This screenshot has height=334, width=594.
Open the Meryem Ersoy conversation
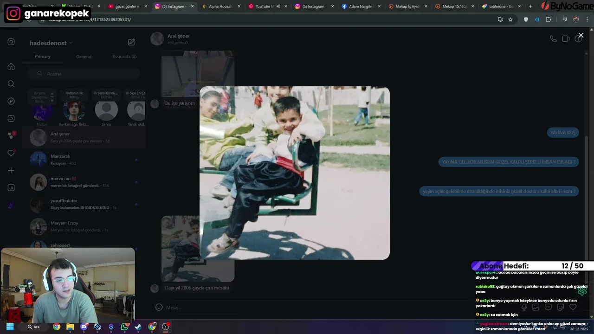pos(84,226)
